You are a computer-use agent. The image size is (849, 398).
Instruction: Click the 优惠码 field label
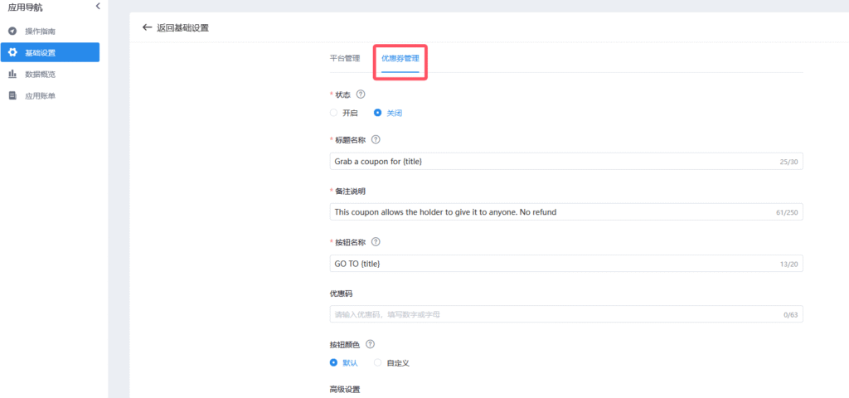(x=341, y=293)
